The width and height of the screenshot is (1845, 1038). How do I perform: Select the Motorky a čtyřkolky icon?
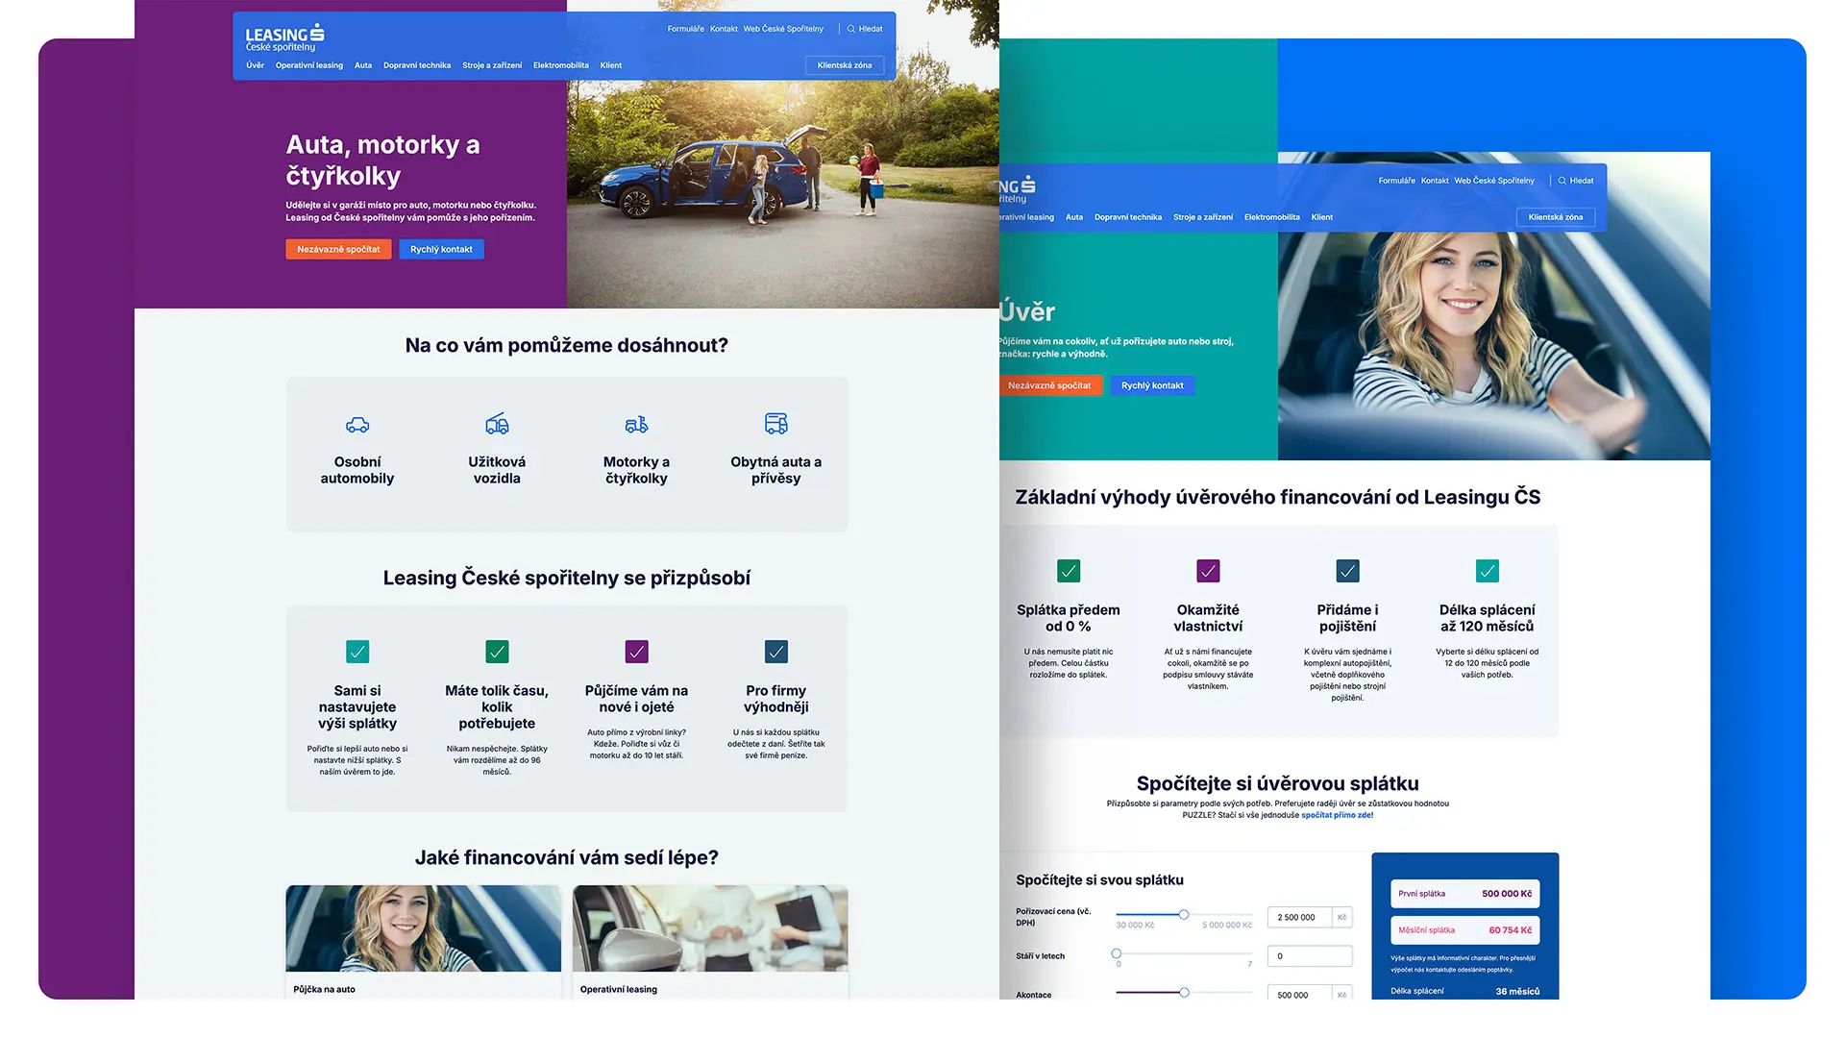point(636,423)
